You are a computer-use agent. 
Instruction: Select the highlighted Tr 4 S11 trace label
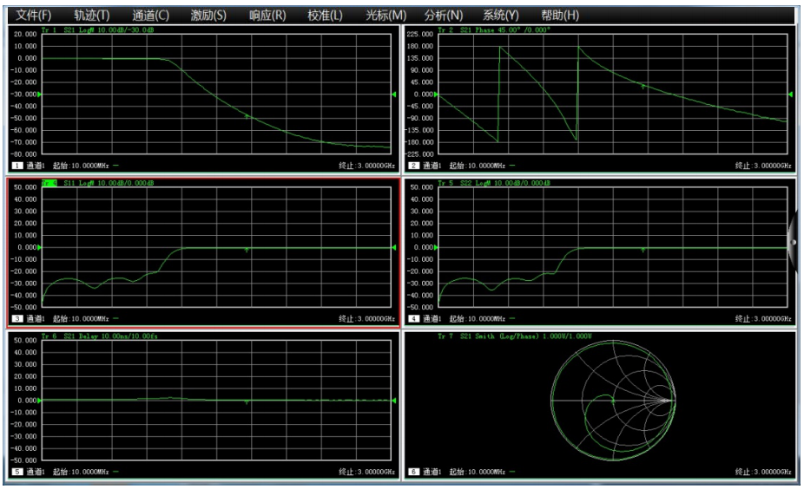[49, 183]
